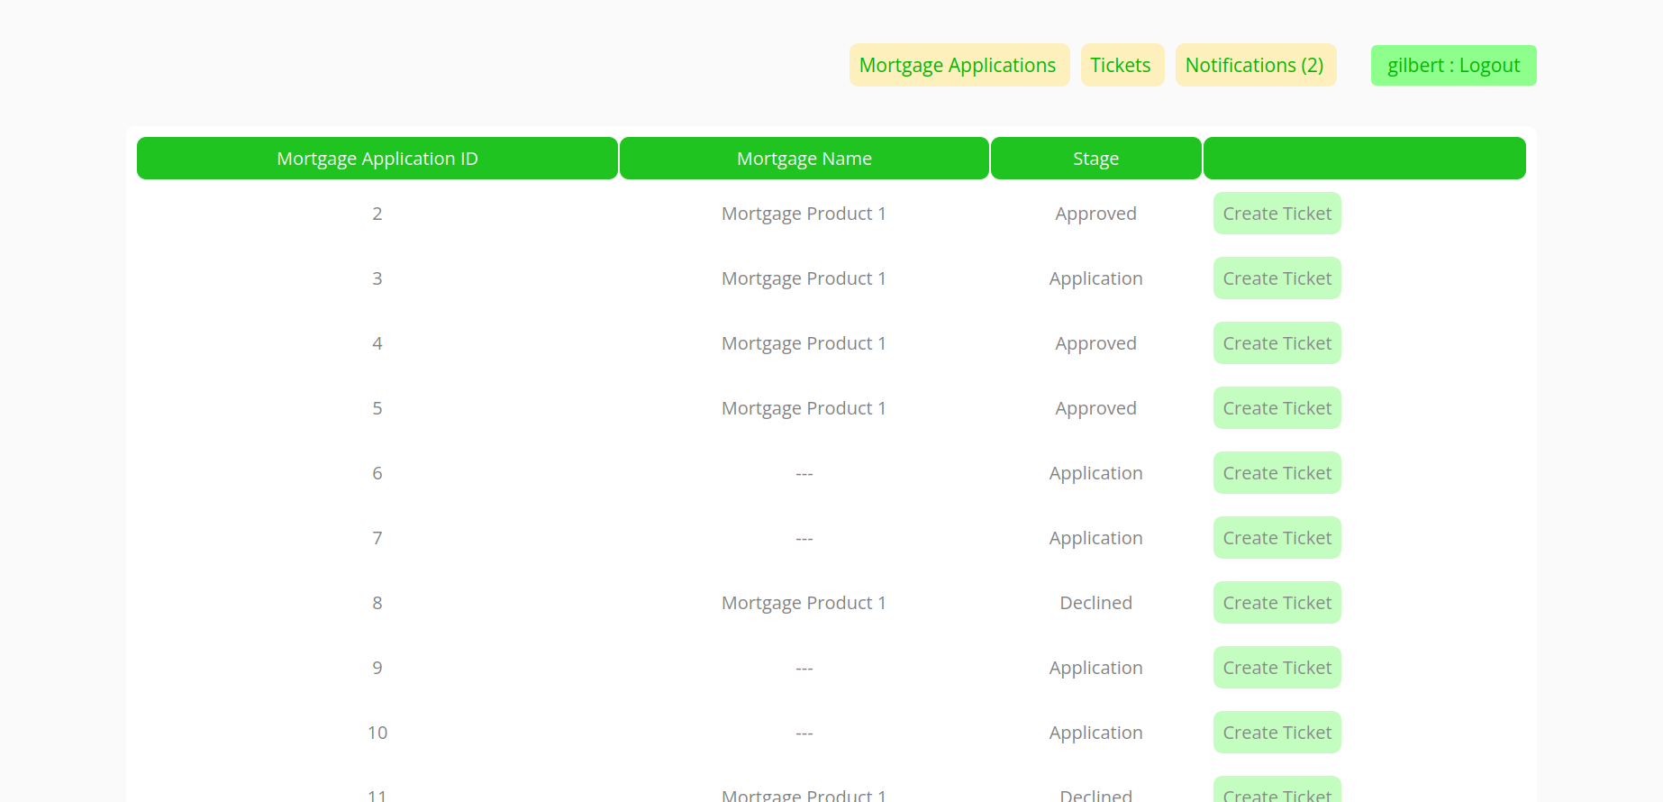The image size is (1663, 802).
Task: Select application ID cell '2'
Action: pos(377,214)
